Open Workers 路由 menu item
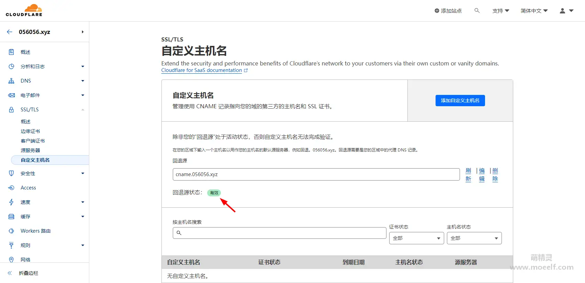This screenshot has height=283, width=585. click(35, 231)
